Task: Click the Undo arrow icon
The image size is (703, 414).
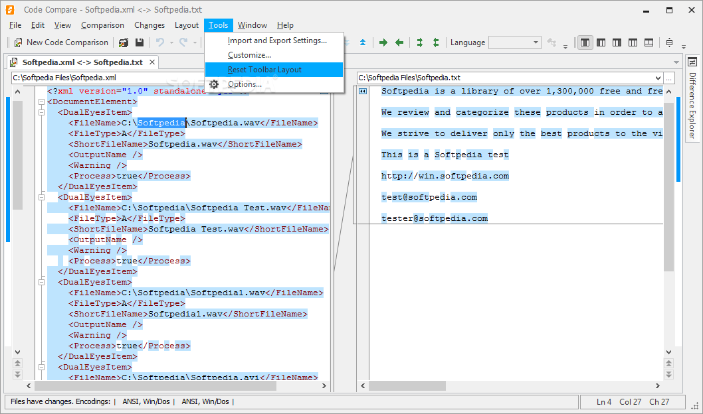Action: [x=160, y=42]
